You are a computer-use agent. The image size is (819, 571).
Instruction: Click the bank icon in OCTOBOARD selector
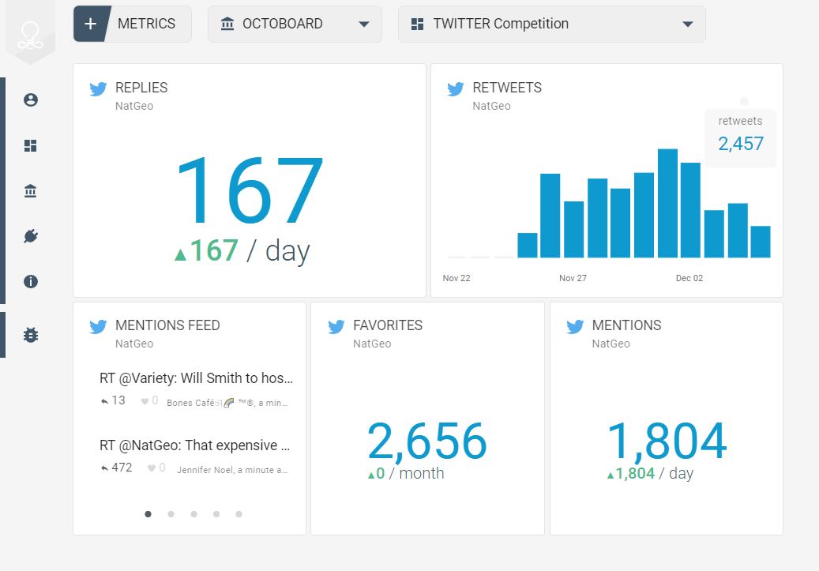click(227, 24)
